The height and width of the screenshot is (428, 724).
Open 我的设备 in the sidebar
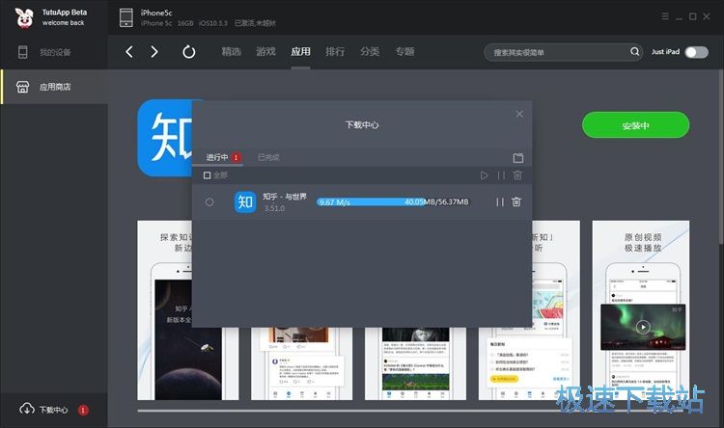(54, 52)
